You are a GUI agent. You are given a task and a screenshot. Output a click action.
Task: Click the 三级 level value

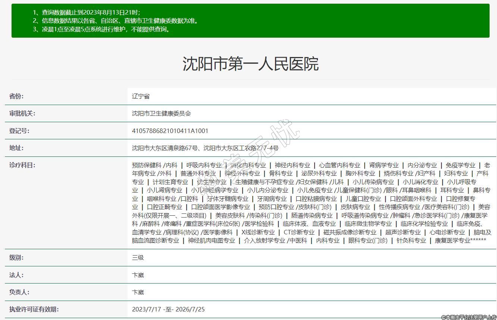tap(138, 257)
